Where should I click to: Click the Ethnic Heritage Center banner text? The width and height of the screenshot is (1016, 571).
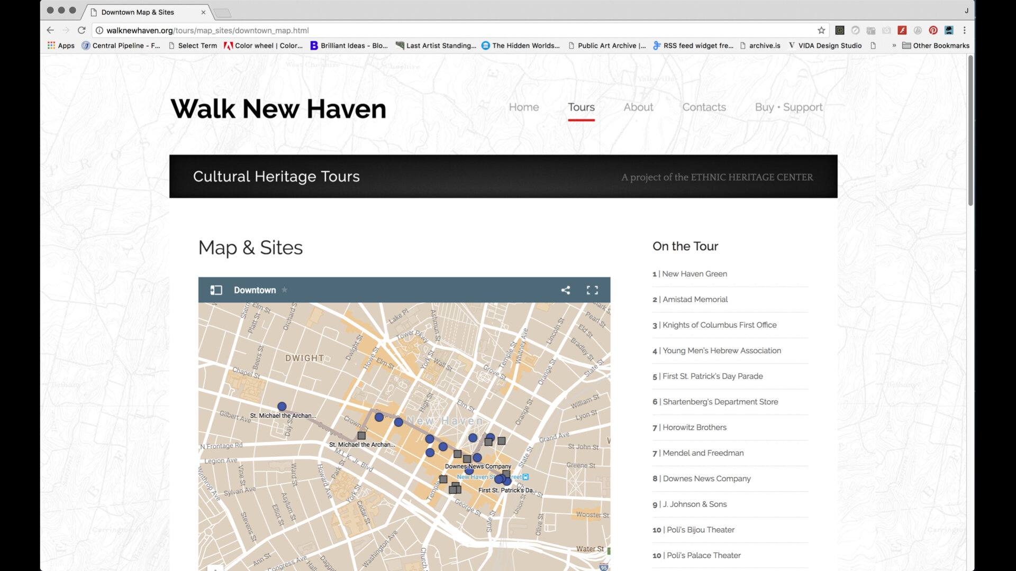tap(717, 177)
